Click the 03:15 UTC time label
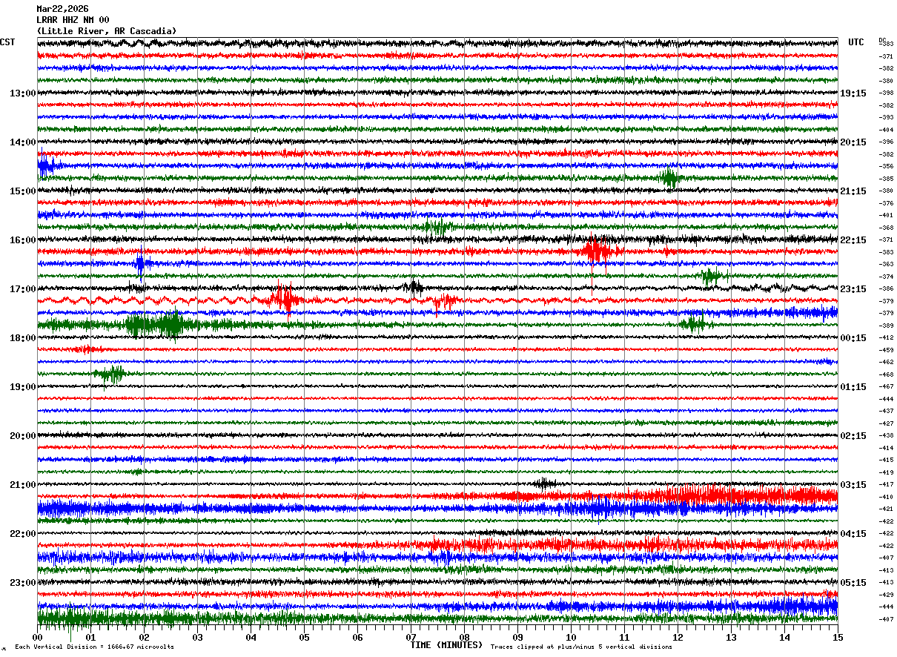The width and height of the screenshot is (897, 657). 853,485
